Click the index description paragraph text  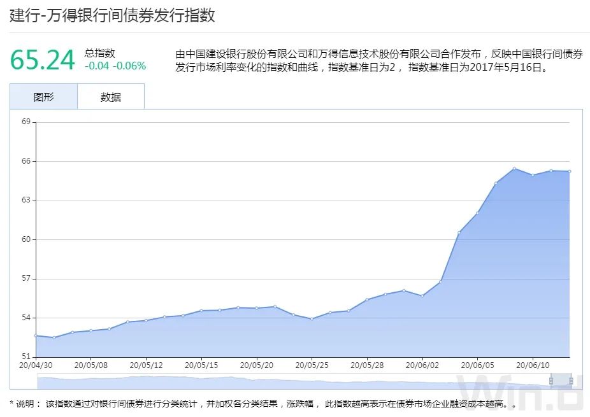click(x=376, y=62)
